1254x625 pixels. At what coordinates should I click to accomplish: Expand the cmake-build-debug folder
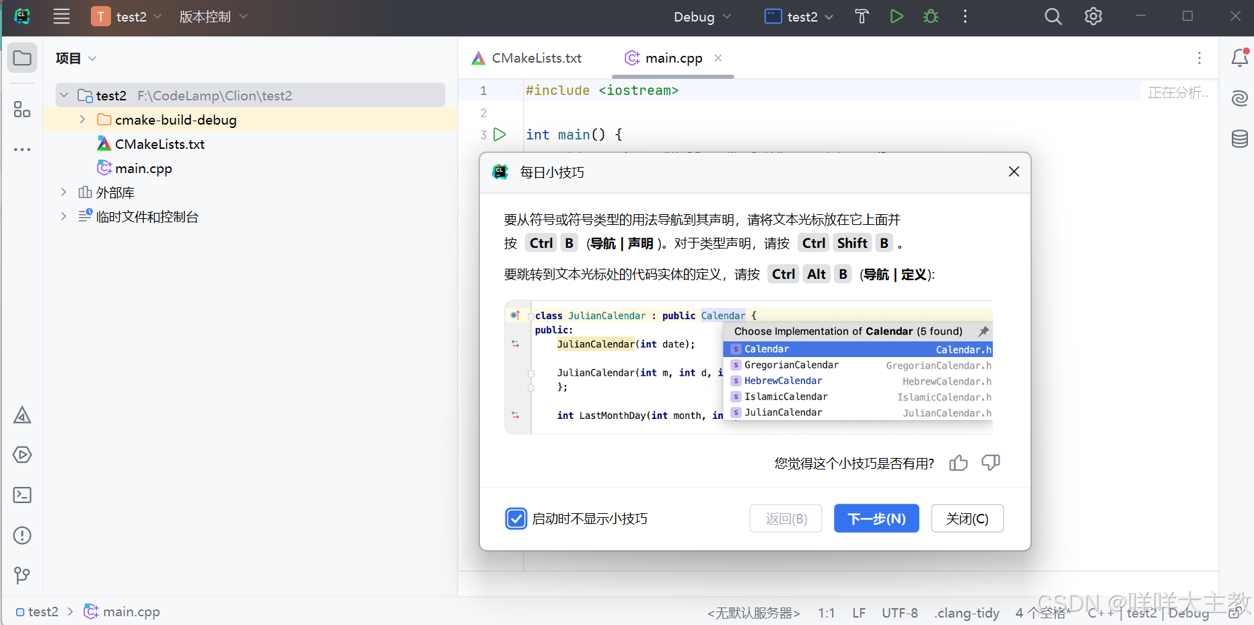82,120
